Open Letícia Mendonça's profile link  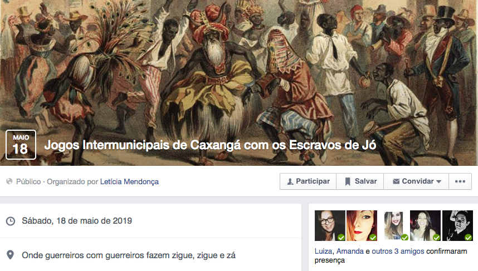pos(129,182)
